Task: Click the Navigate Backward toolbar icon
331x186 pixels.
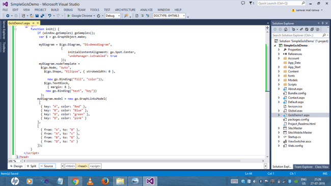Action: coord(8,16)
